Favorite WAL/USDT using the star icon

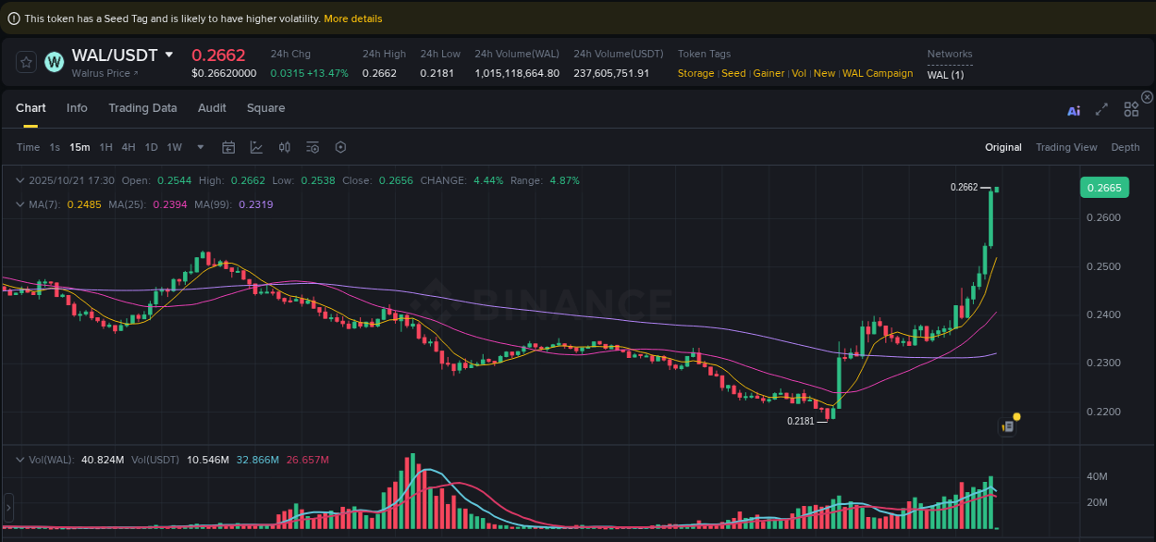pyautogui.click(x=25, y=61)
